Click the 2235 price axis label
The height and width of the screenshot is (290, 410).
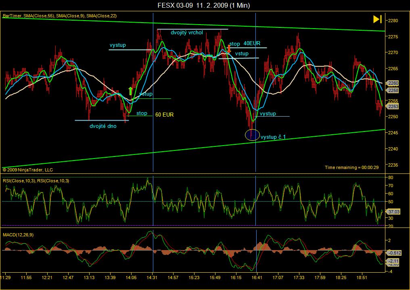point(393,165)
